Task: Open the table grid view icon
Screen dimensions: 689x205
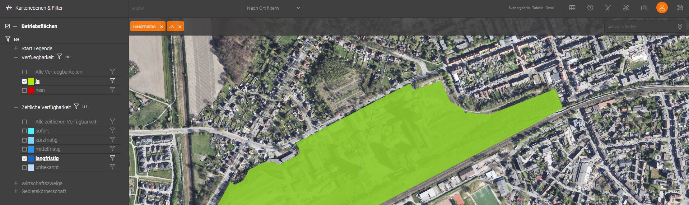Action: pos(572,8)
